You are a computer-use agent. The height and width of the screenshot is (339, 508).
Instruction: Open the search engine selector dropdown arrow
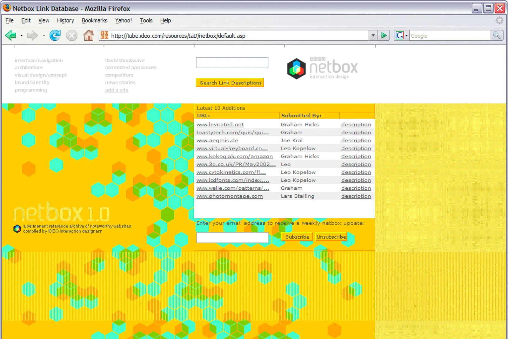click(406, 36)
